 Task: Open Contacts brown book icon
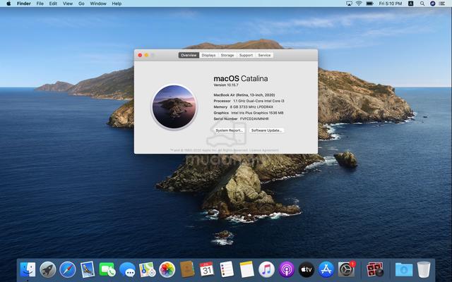(x=187, y=269)
